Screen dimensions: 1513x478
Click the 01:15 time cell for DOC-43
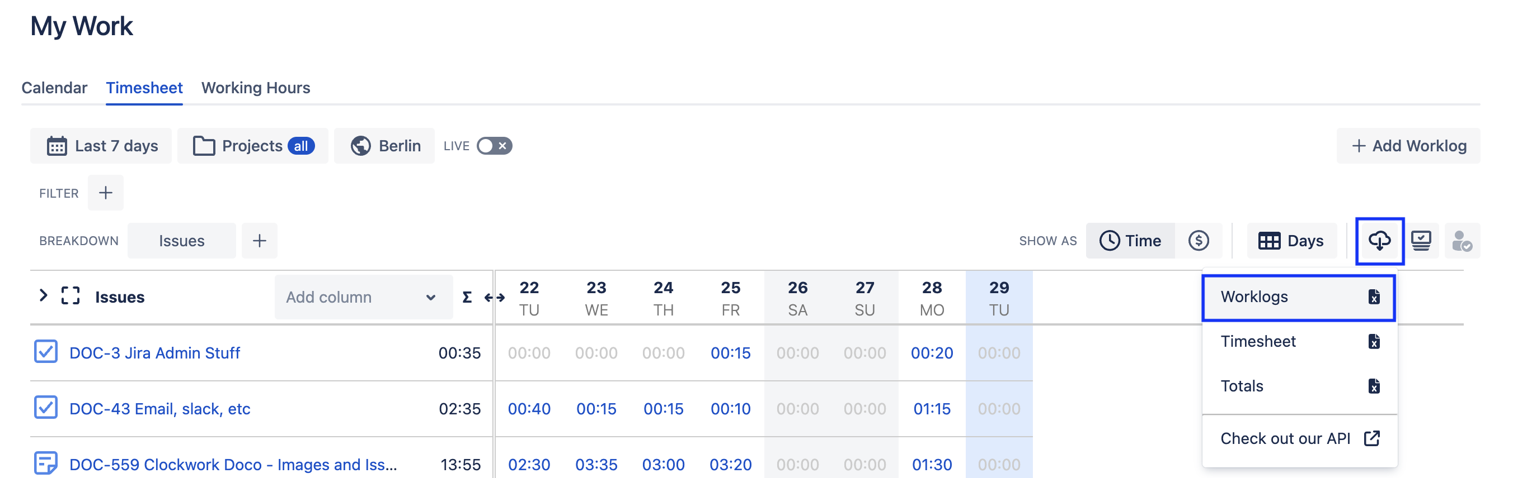932,409
